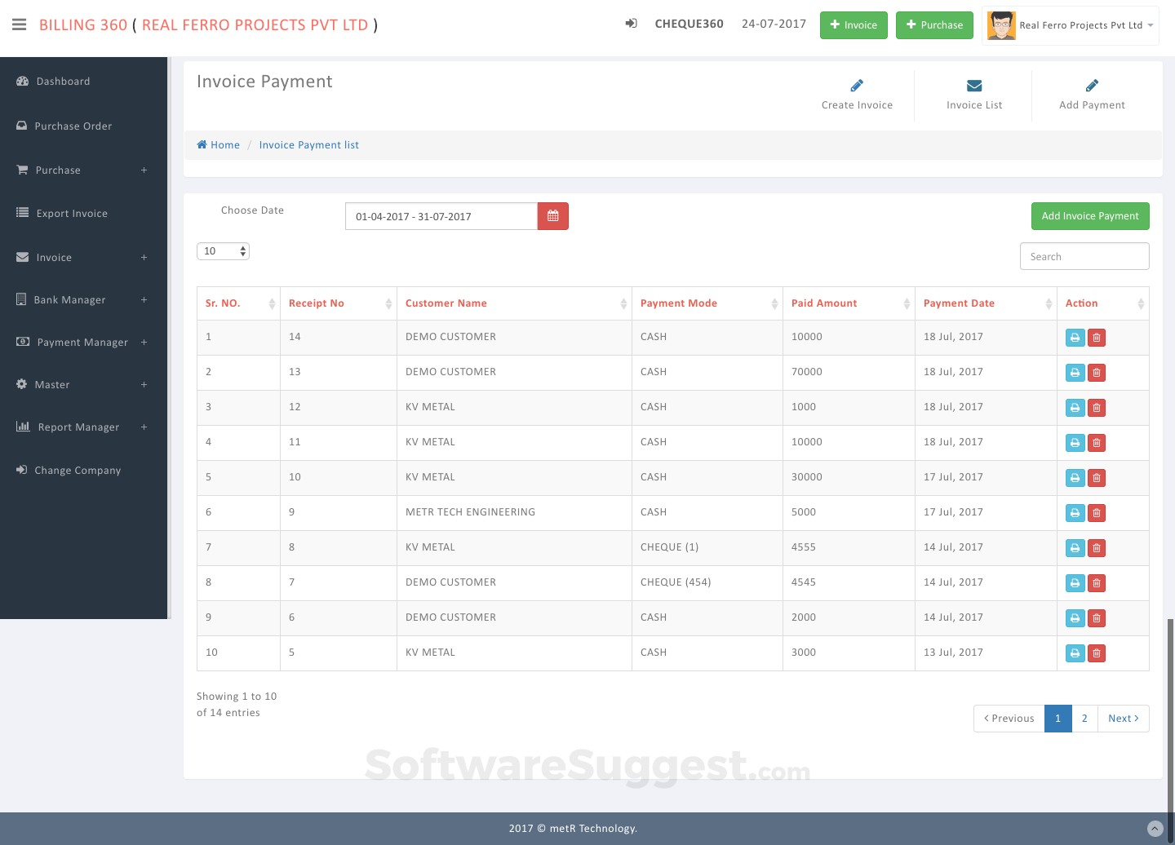Delete receipt 7 CHEQUE (454) payment
Viewport: 1175px width, 845px height.
coord(1097,583)
